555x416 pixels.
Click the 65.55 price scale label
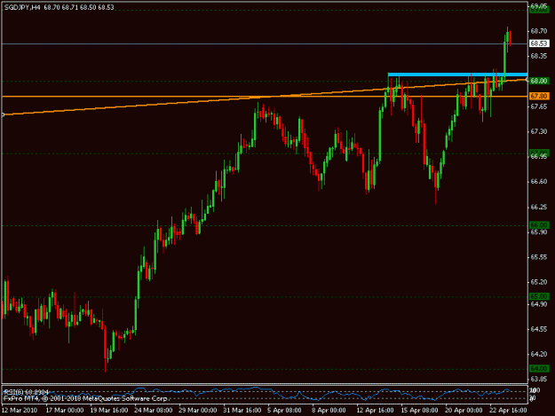(x=539, y=257)
